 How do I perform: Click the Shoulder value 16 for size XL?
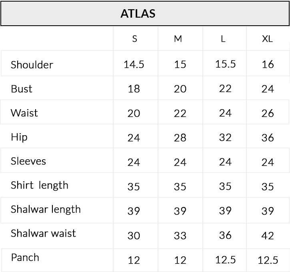(268, 65)
